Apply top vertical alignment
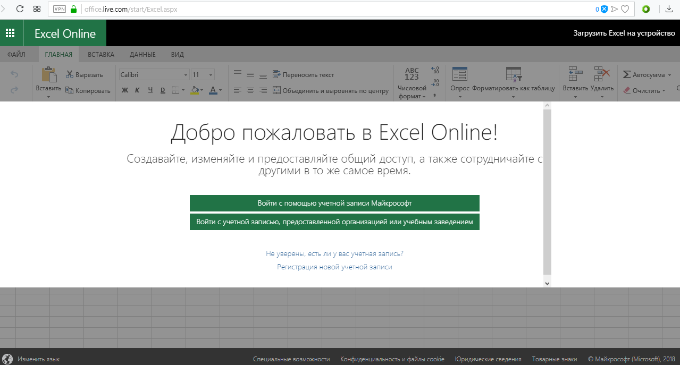680x365 pixels. point(238,73)
